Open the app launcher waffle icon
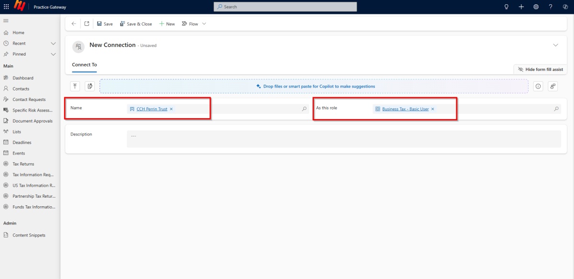 pos(6,7)
